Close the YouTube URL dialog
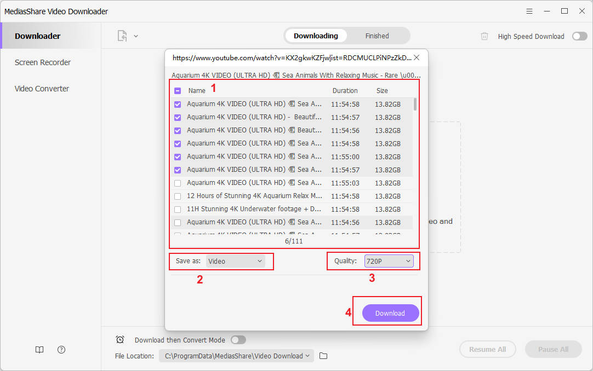The height and width of the screenshot is (371, 593). (417, 57)
